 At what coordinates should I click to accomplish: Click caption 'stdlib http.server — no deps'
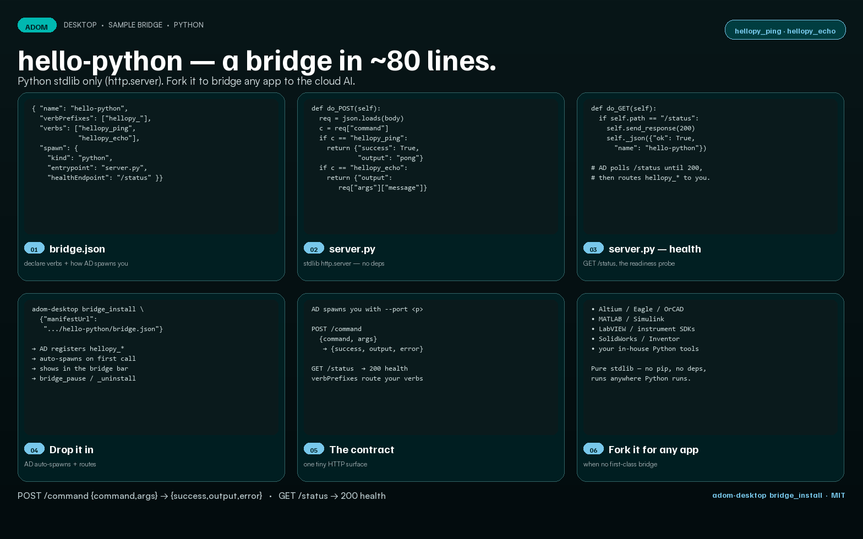pyautogui.click(x=344, y=263)
